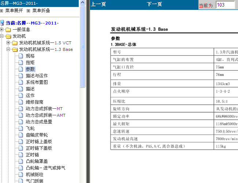This screenshot has height=183, width=238.
Task: Click the sidebar scrollbar up arrow
Action: coord(83,3)
